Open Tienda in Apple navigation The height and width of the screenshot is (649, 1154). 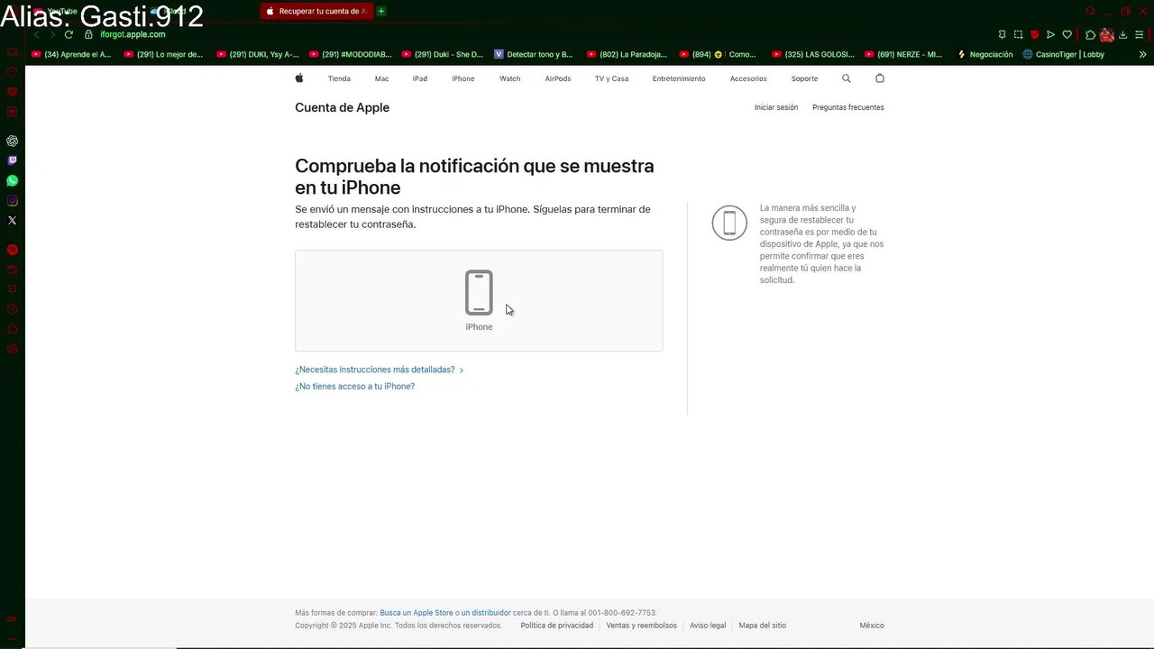(339, 78)
